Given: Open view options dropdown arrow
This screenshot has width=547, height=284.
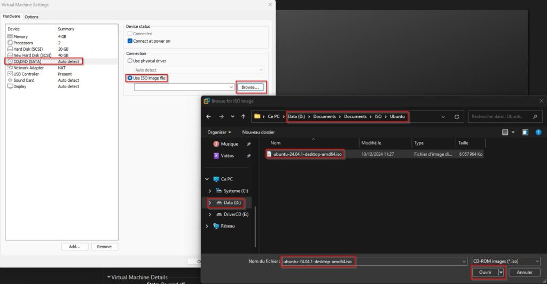Looking at the screenshot, I should [x=513, y=132].
